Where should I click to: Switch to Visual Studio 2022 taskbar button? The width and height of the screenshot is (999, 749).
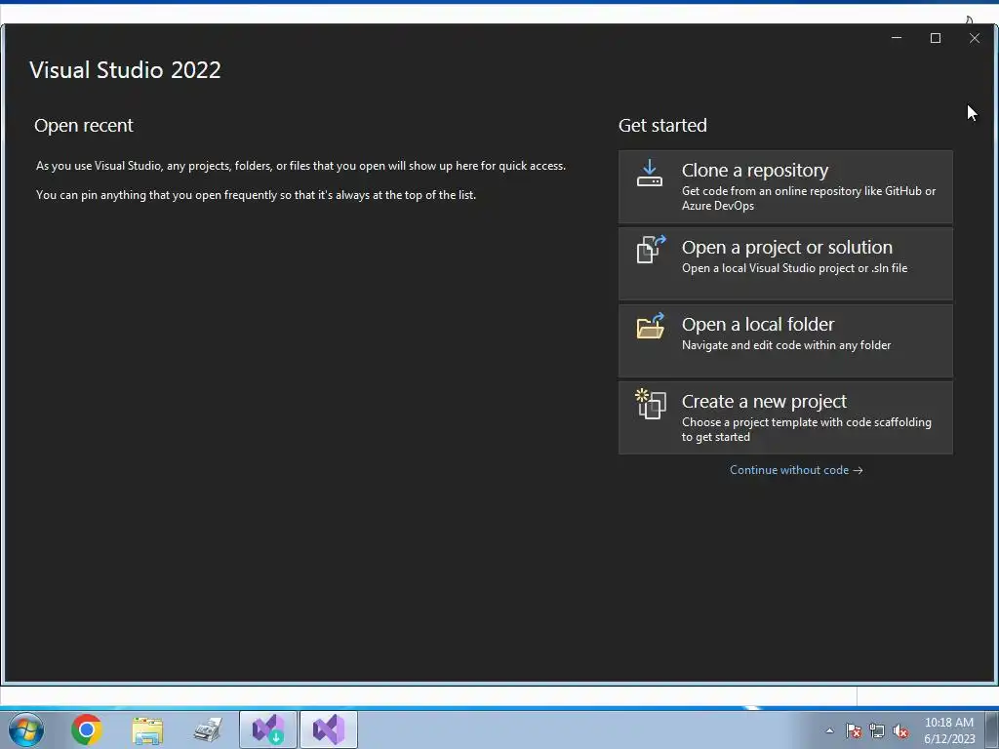click(x=329, y=729)
